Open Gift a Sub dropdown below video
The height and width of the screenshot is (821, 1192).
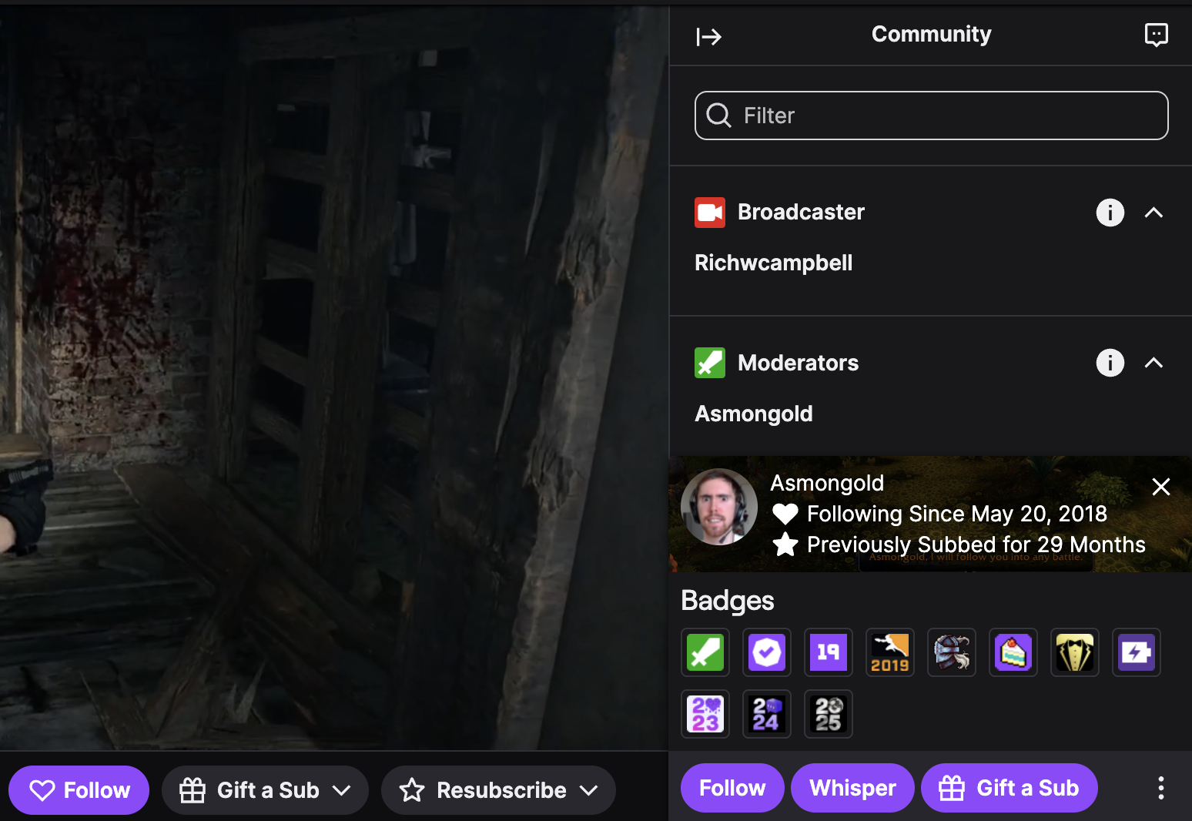(265, 790)
